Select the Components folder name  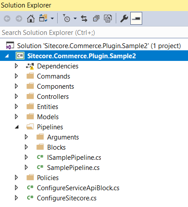55,87
